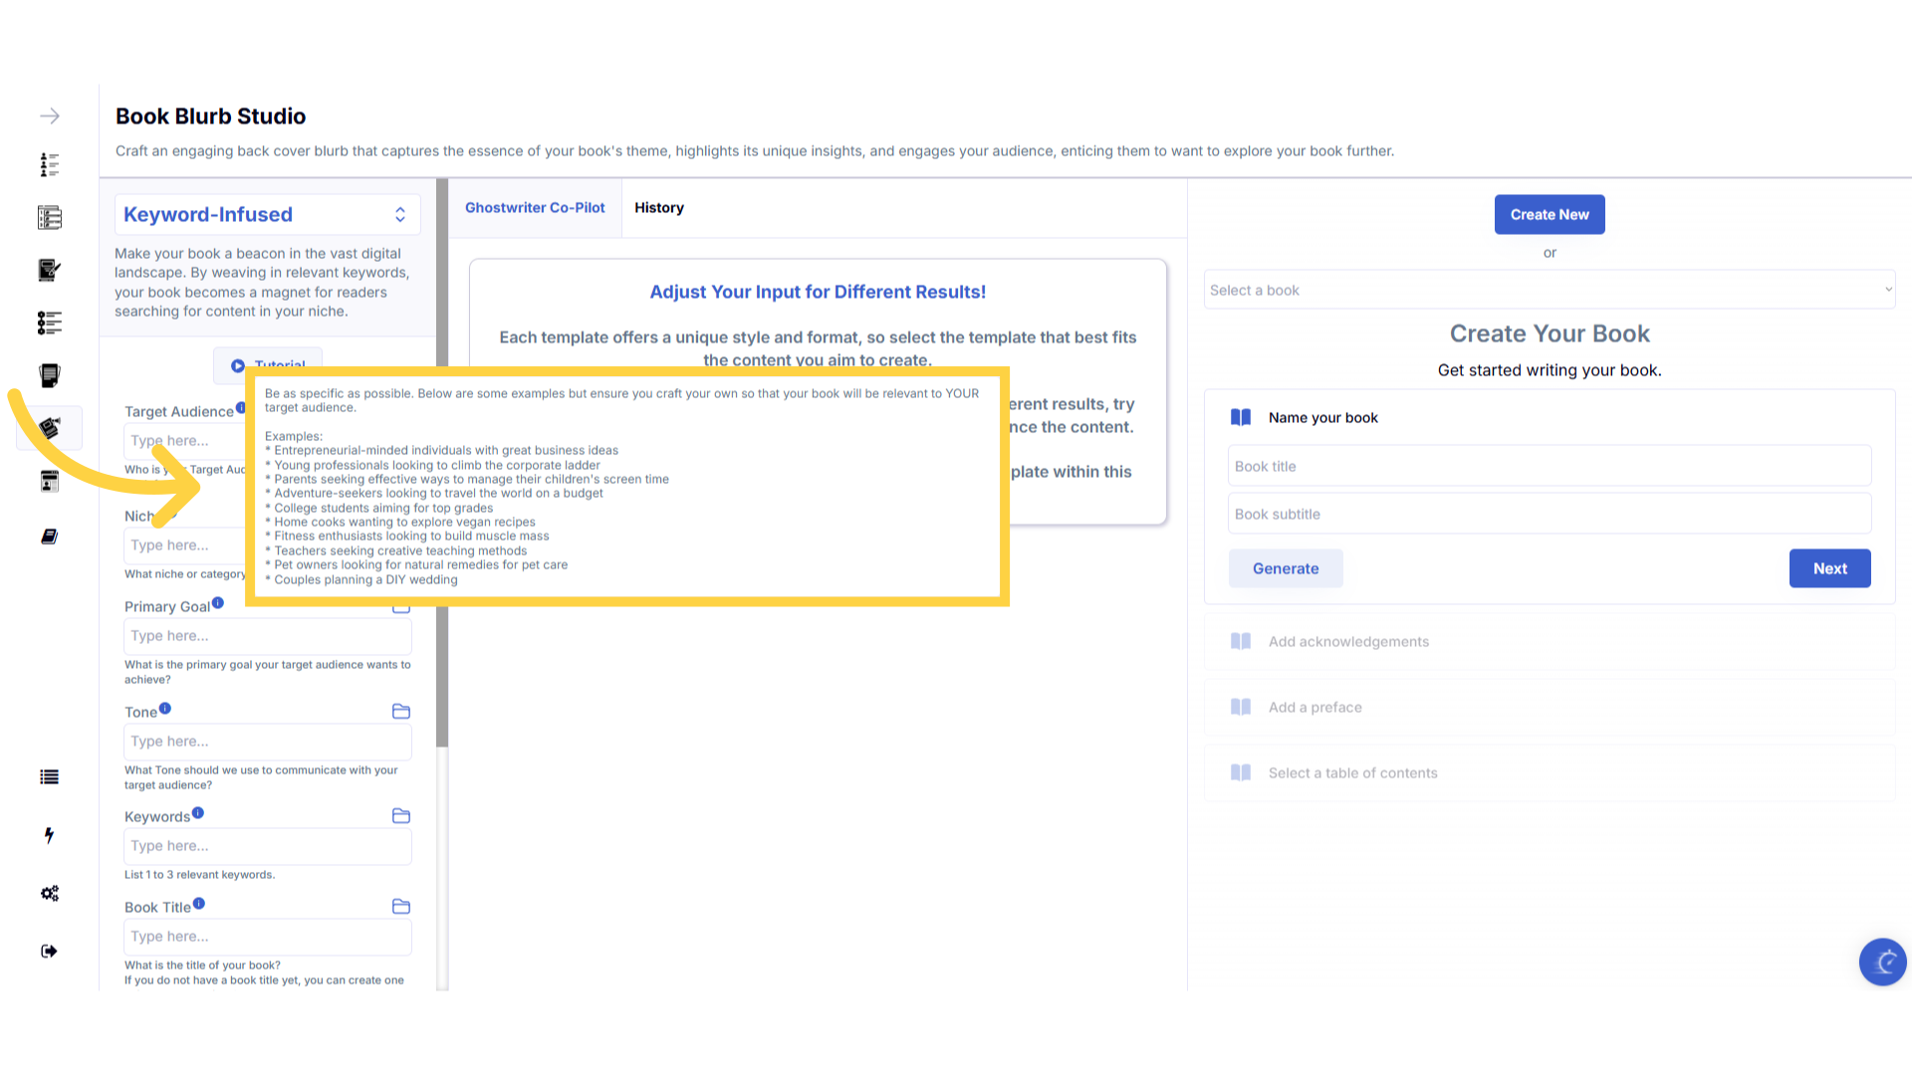Image resolution: width=1912 pixels, height=1075 pixels.
Task: Click the book icon in the left sidebar
Action: (x=49, y=537)
